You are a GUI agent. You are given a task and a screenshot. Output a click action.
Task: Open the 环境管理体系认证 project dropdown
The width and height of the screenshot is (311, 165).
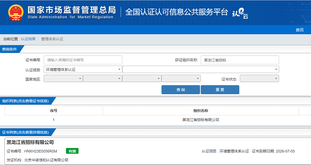click(83, 69)
